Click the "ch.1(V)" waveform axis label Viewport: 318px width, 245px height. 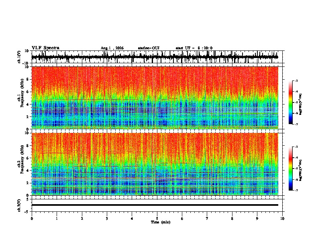click(x=19, y=57)
